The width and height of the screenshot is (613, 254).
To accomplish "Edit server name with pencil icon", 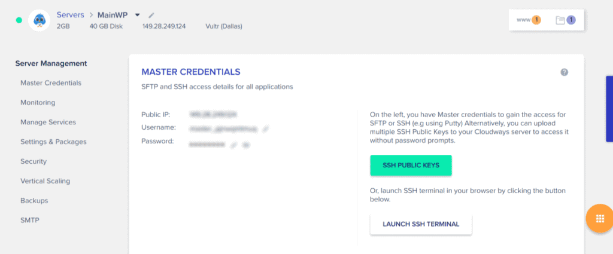I will coord(151,15).
